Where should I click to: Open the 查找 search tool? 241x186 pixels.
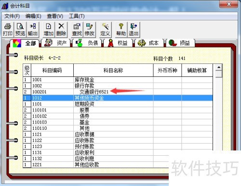click(x=77, y=29)
